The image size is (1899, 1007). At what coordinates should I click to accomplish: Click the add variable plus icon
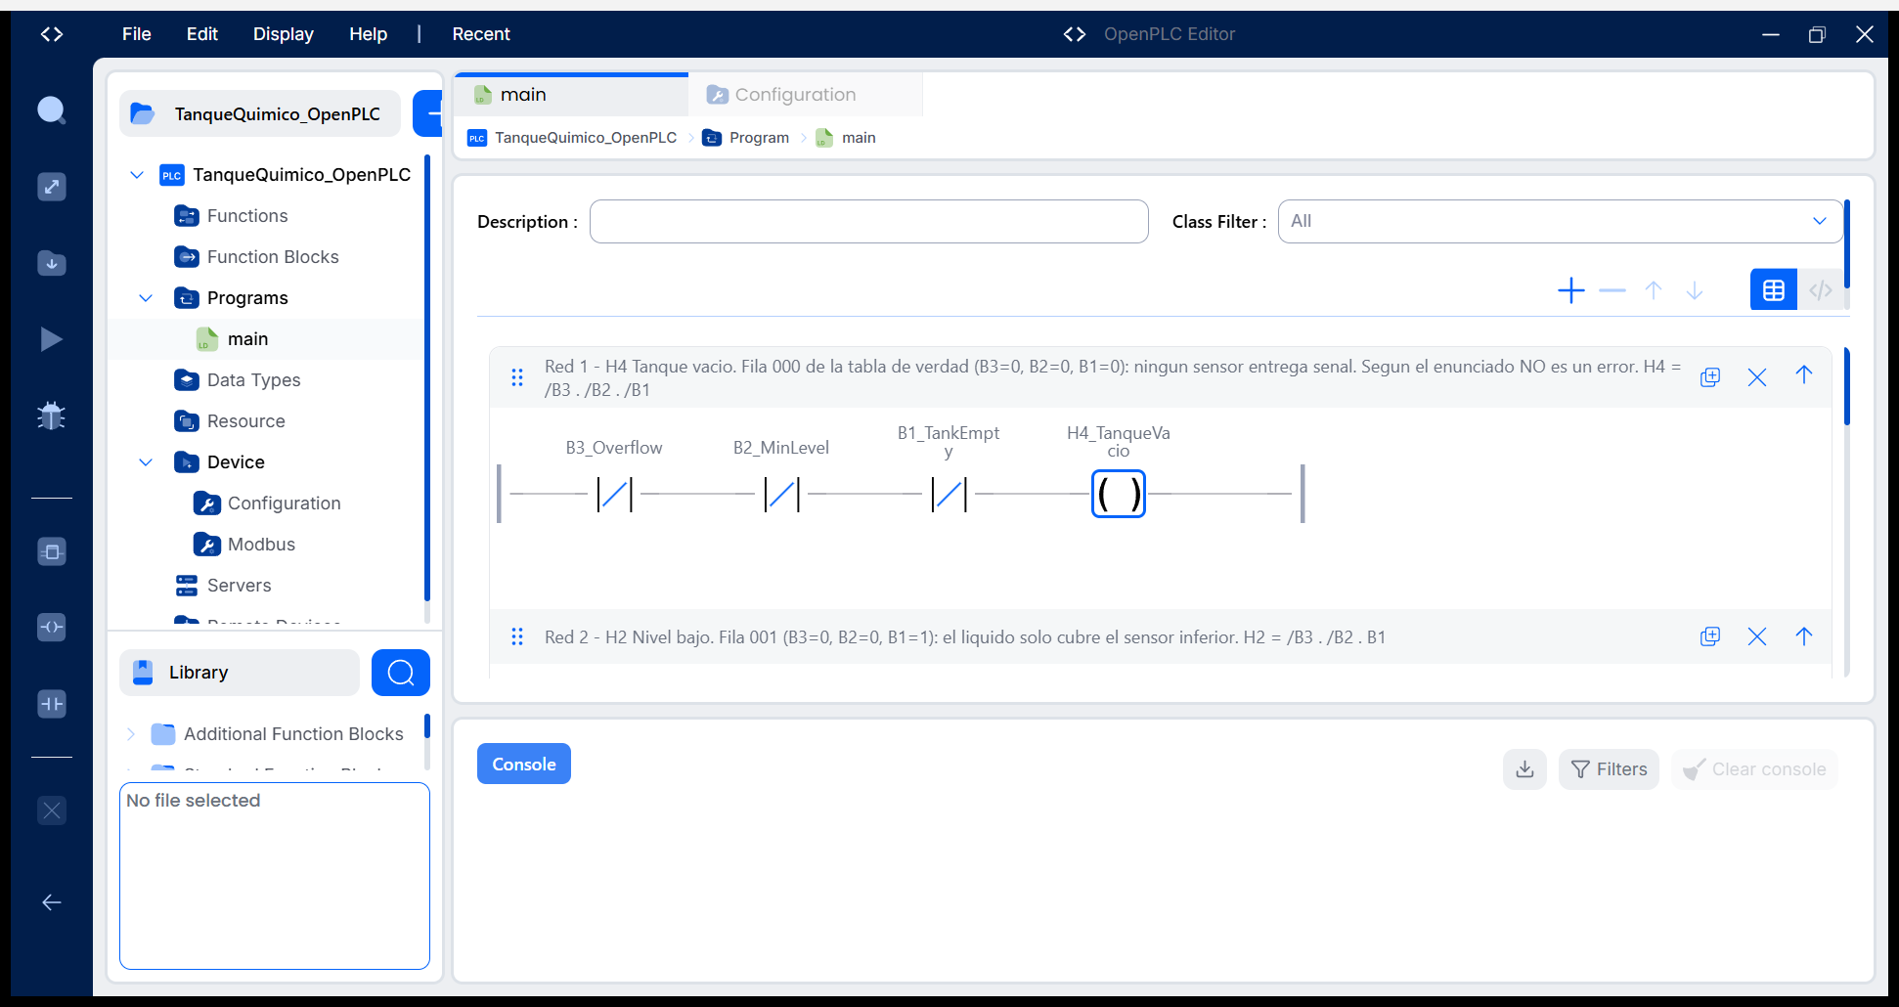pyautogui.click(x=1571, y=290)
